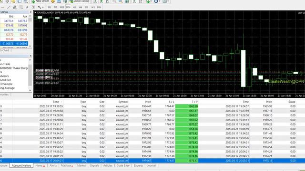Open the Navigator star-folder toolbar icon

(13, 1)
